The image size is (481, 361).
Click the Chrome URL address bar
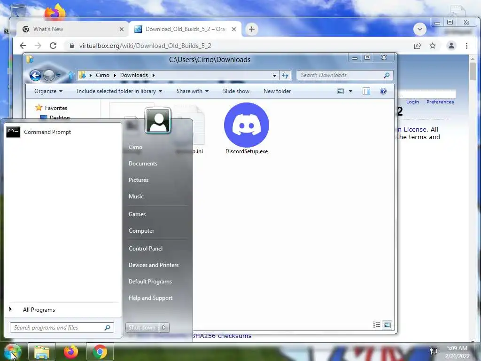coord(237,46)
